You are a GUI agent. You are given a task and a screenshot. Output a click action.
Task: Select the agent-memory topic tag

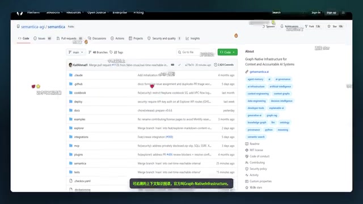(x=255, y=79)
